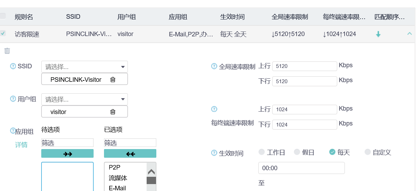Image resolution: width=417 pixels, height=191 pixels.
Task: Toggle the select-all checkbox in the header
Action: point(3,16)
